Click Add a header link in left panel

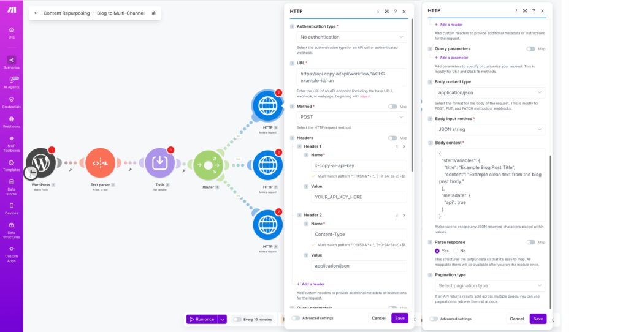[x=310, y=284]
